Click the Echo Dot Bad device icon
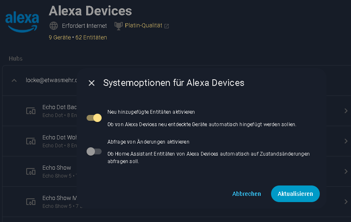 (31, 111)
